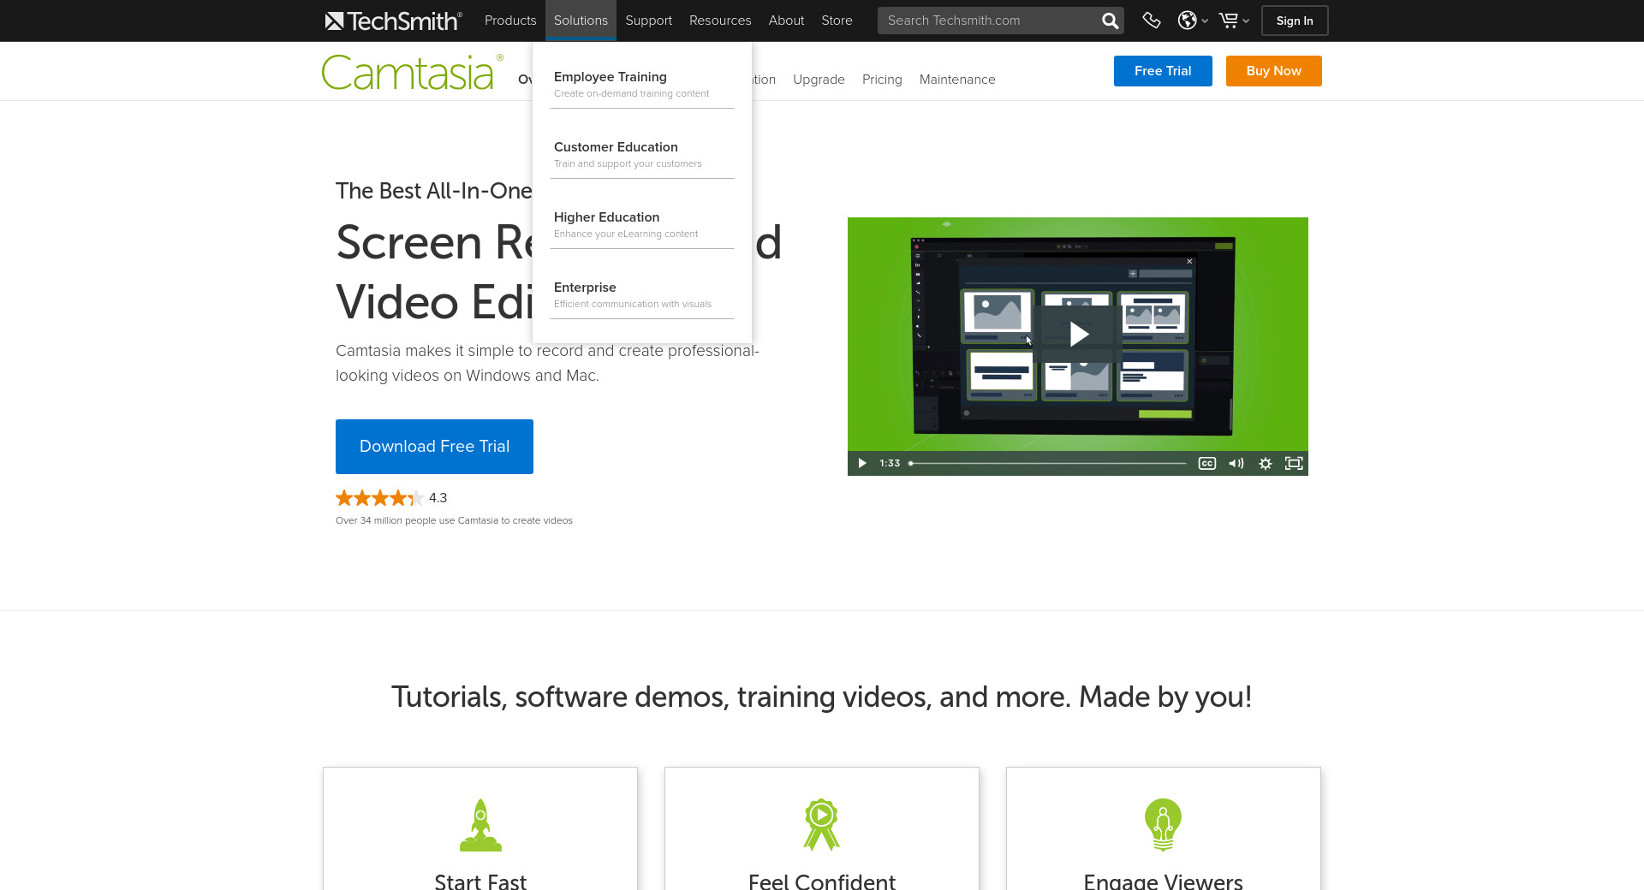This screenshot has width=1644, height=890.
Task: Mute the video volume
Action: coord(1236,463)
